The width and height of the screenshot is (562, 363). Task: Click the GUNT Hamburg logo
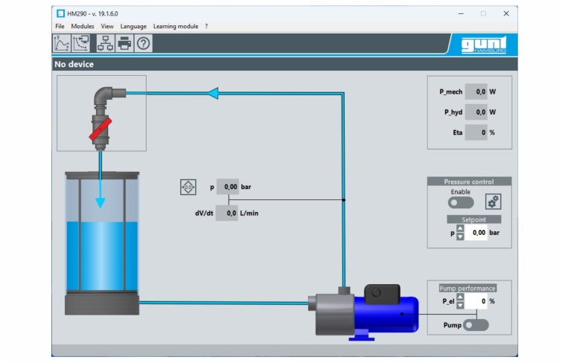(x=484, y=45)
